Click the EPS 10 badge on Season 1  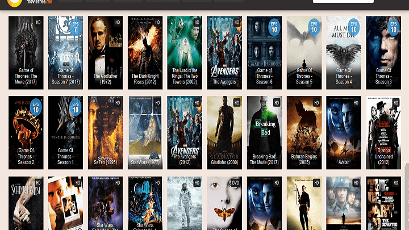coord(76,107)
